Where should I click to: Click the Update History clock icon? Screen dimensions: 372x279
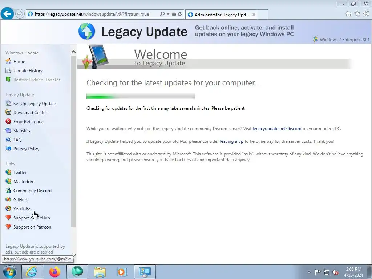tap(8, 71)
